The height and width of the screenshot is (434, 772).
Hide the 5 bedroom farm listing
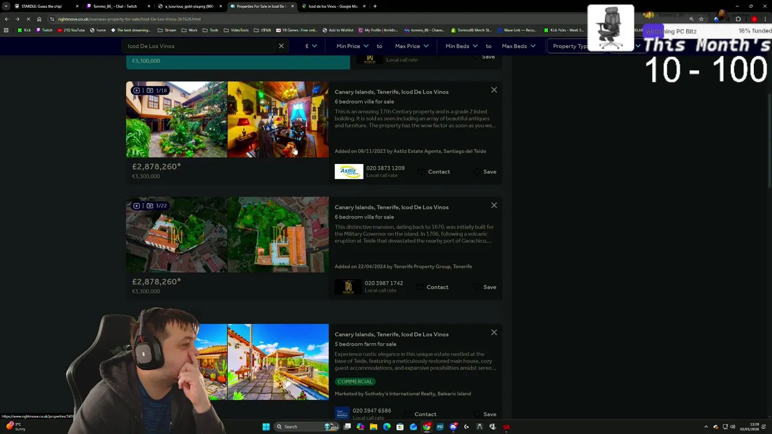[494, 332]
